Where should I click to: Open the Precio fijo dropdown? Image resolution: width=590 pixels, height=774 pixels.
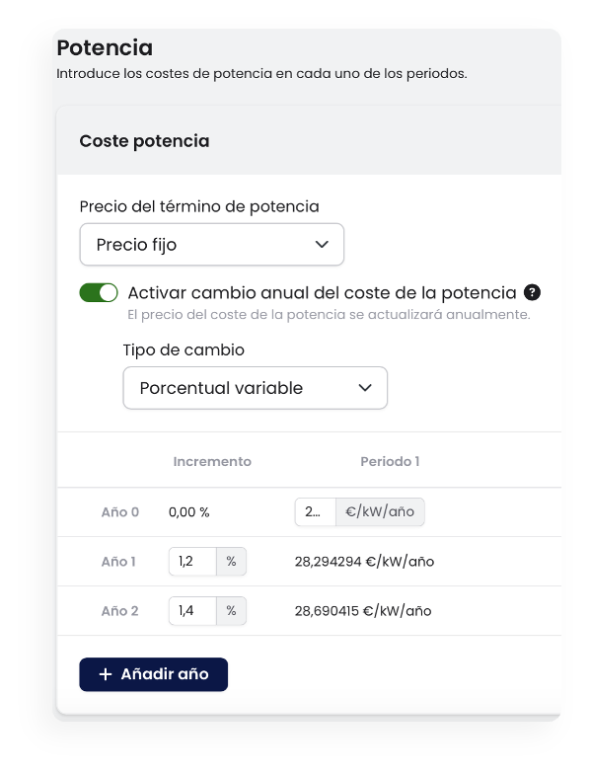(x=211, y=245)
